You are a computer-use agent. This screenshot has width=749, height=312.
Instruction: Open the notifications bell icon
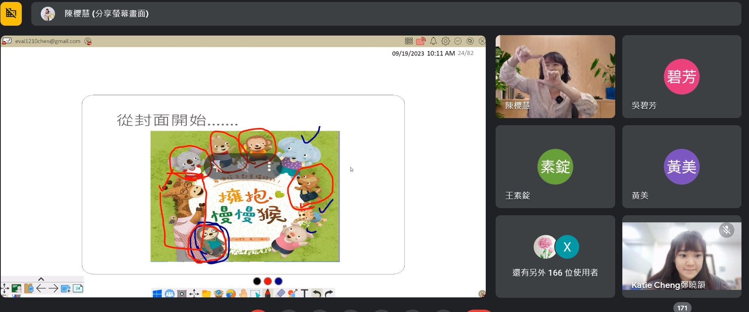coord(433,41)
